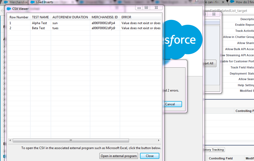Viewport: 254px width, 161px height.
Task: Switch to the 'How do I find' tab
Action: tap(242, 2)
